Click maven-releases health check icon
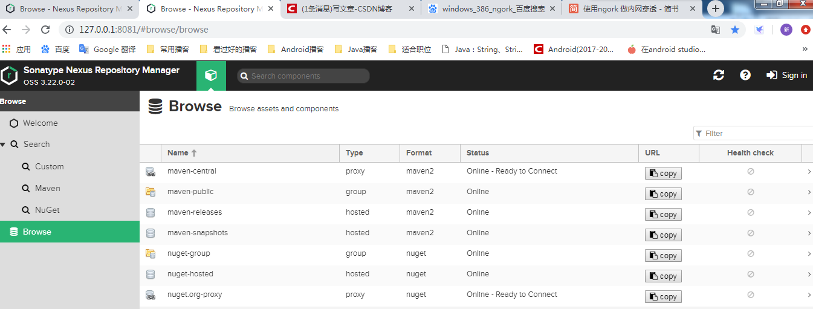The width and height of the screenshot is (813, 309). 751,213
